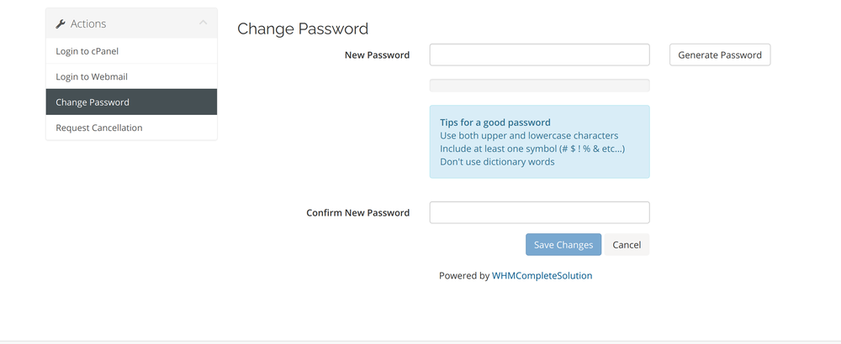The height and width of the screenshot is (344, 841).
Task: Click the Save Changes button
Action: [x=563, y=244]
